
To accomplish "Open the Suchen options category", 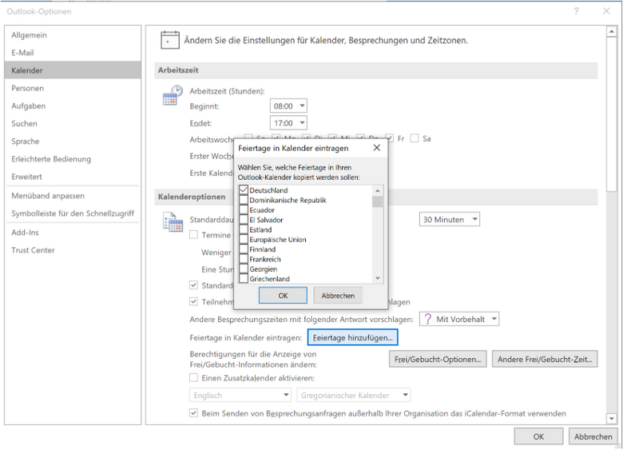I will 73,123.
